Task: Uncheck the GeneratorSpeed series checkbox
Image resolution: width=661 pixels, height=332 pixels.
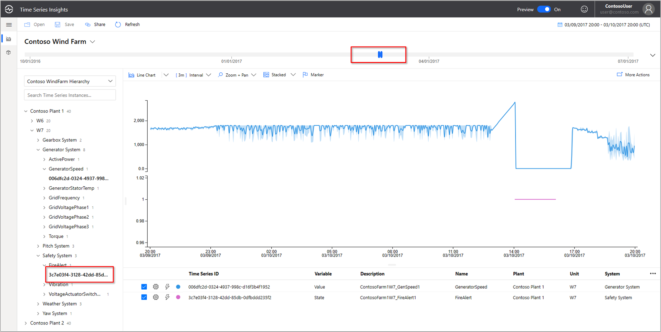Action: (144, 287)
